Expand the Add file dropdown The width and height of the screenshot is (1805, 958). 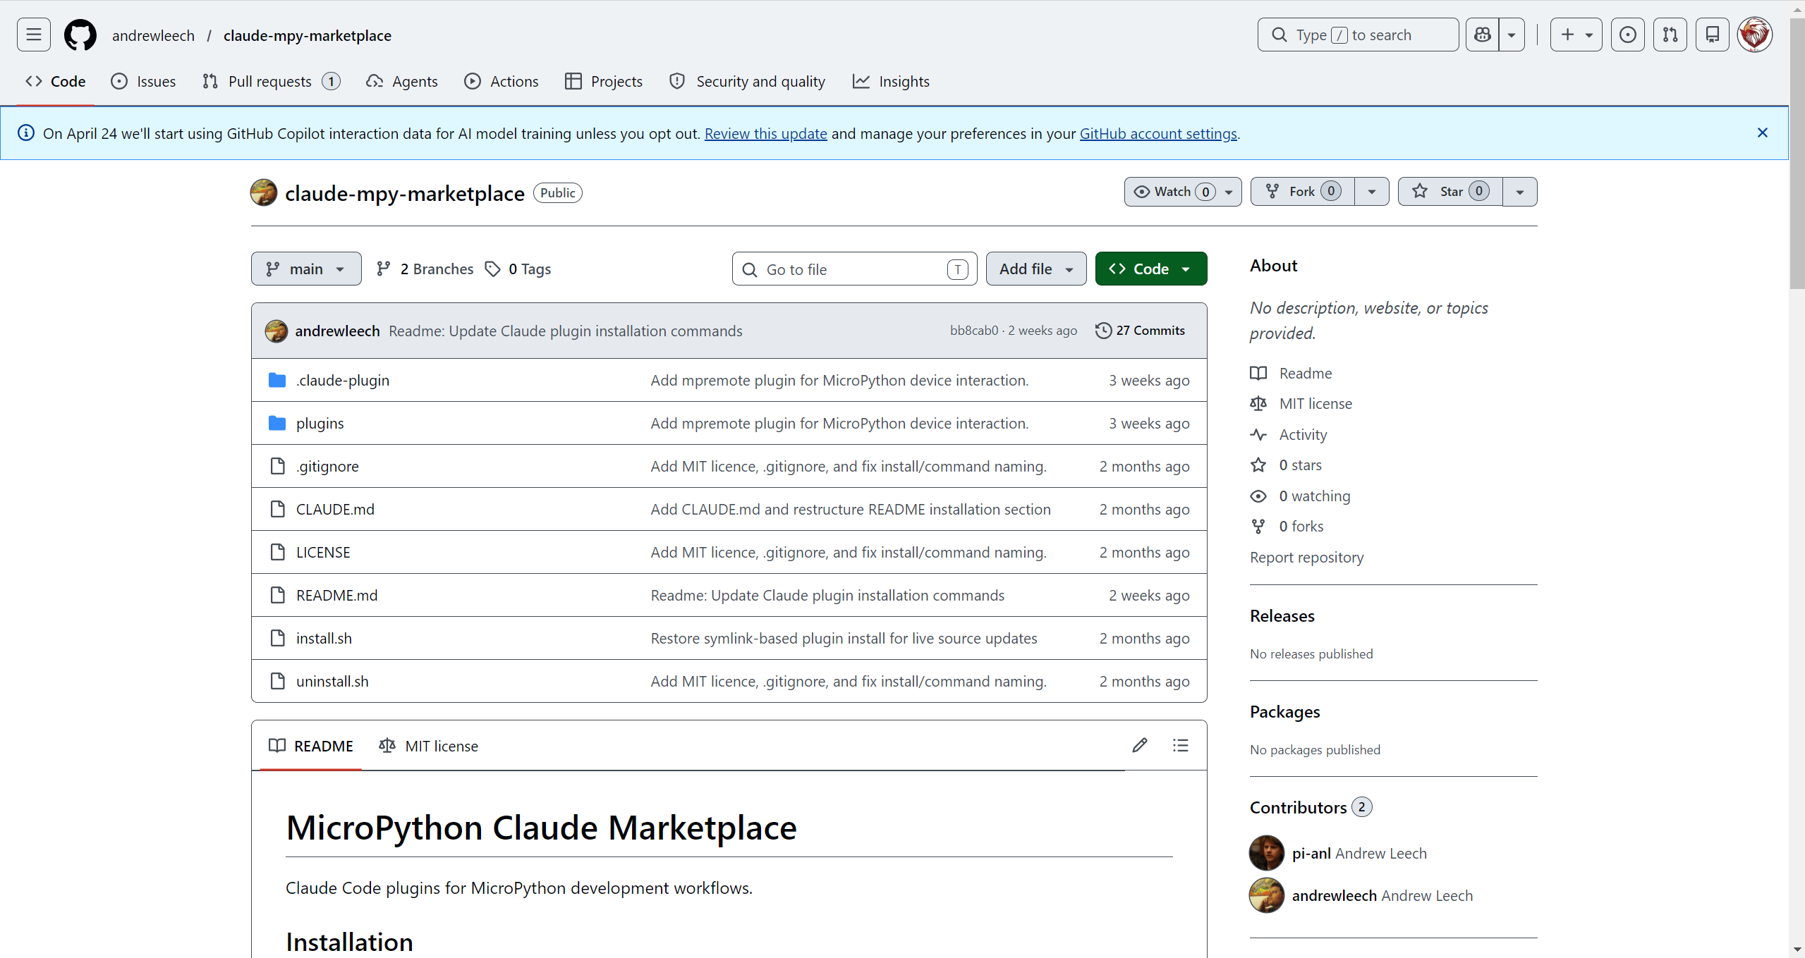click(1036, 269)
